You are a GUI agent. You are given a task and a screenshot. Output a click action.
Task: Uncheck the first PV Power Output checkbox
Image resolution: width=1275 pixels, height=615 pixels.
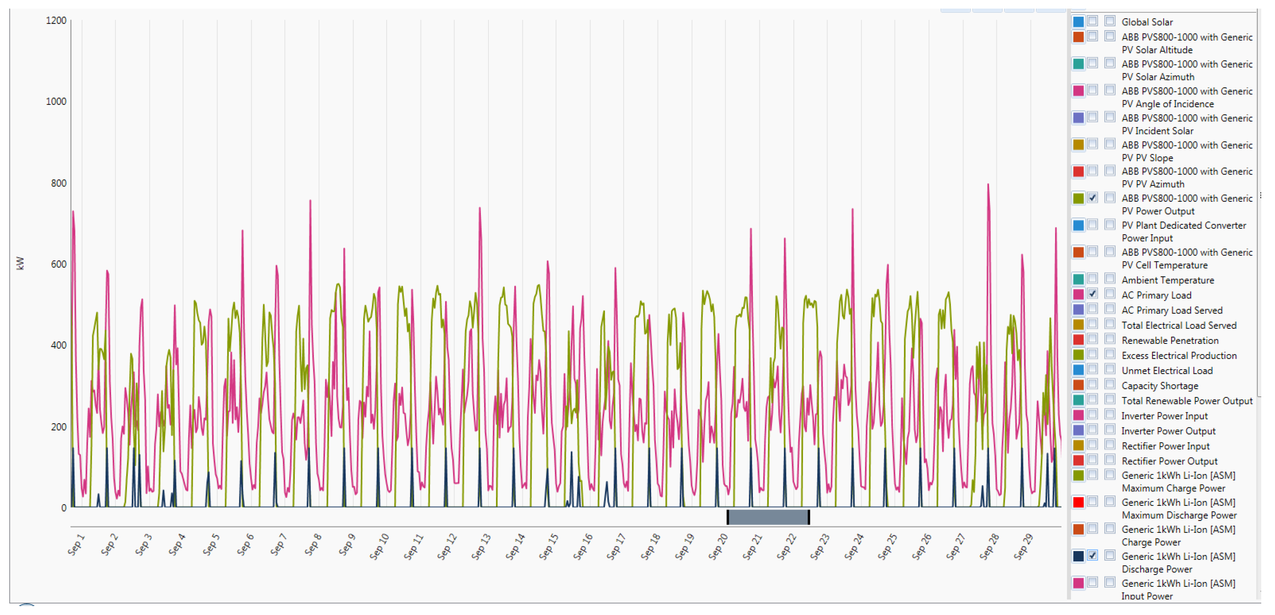click(1092, 198)
